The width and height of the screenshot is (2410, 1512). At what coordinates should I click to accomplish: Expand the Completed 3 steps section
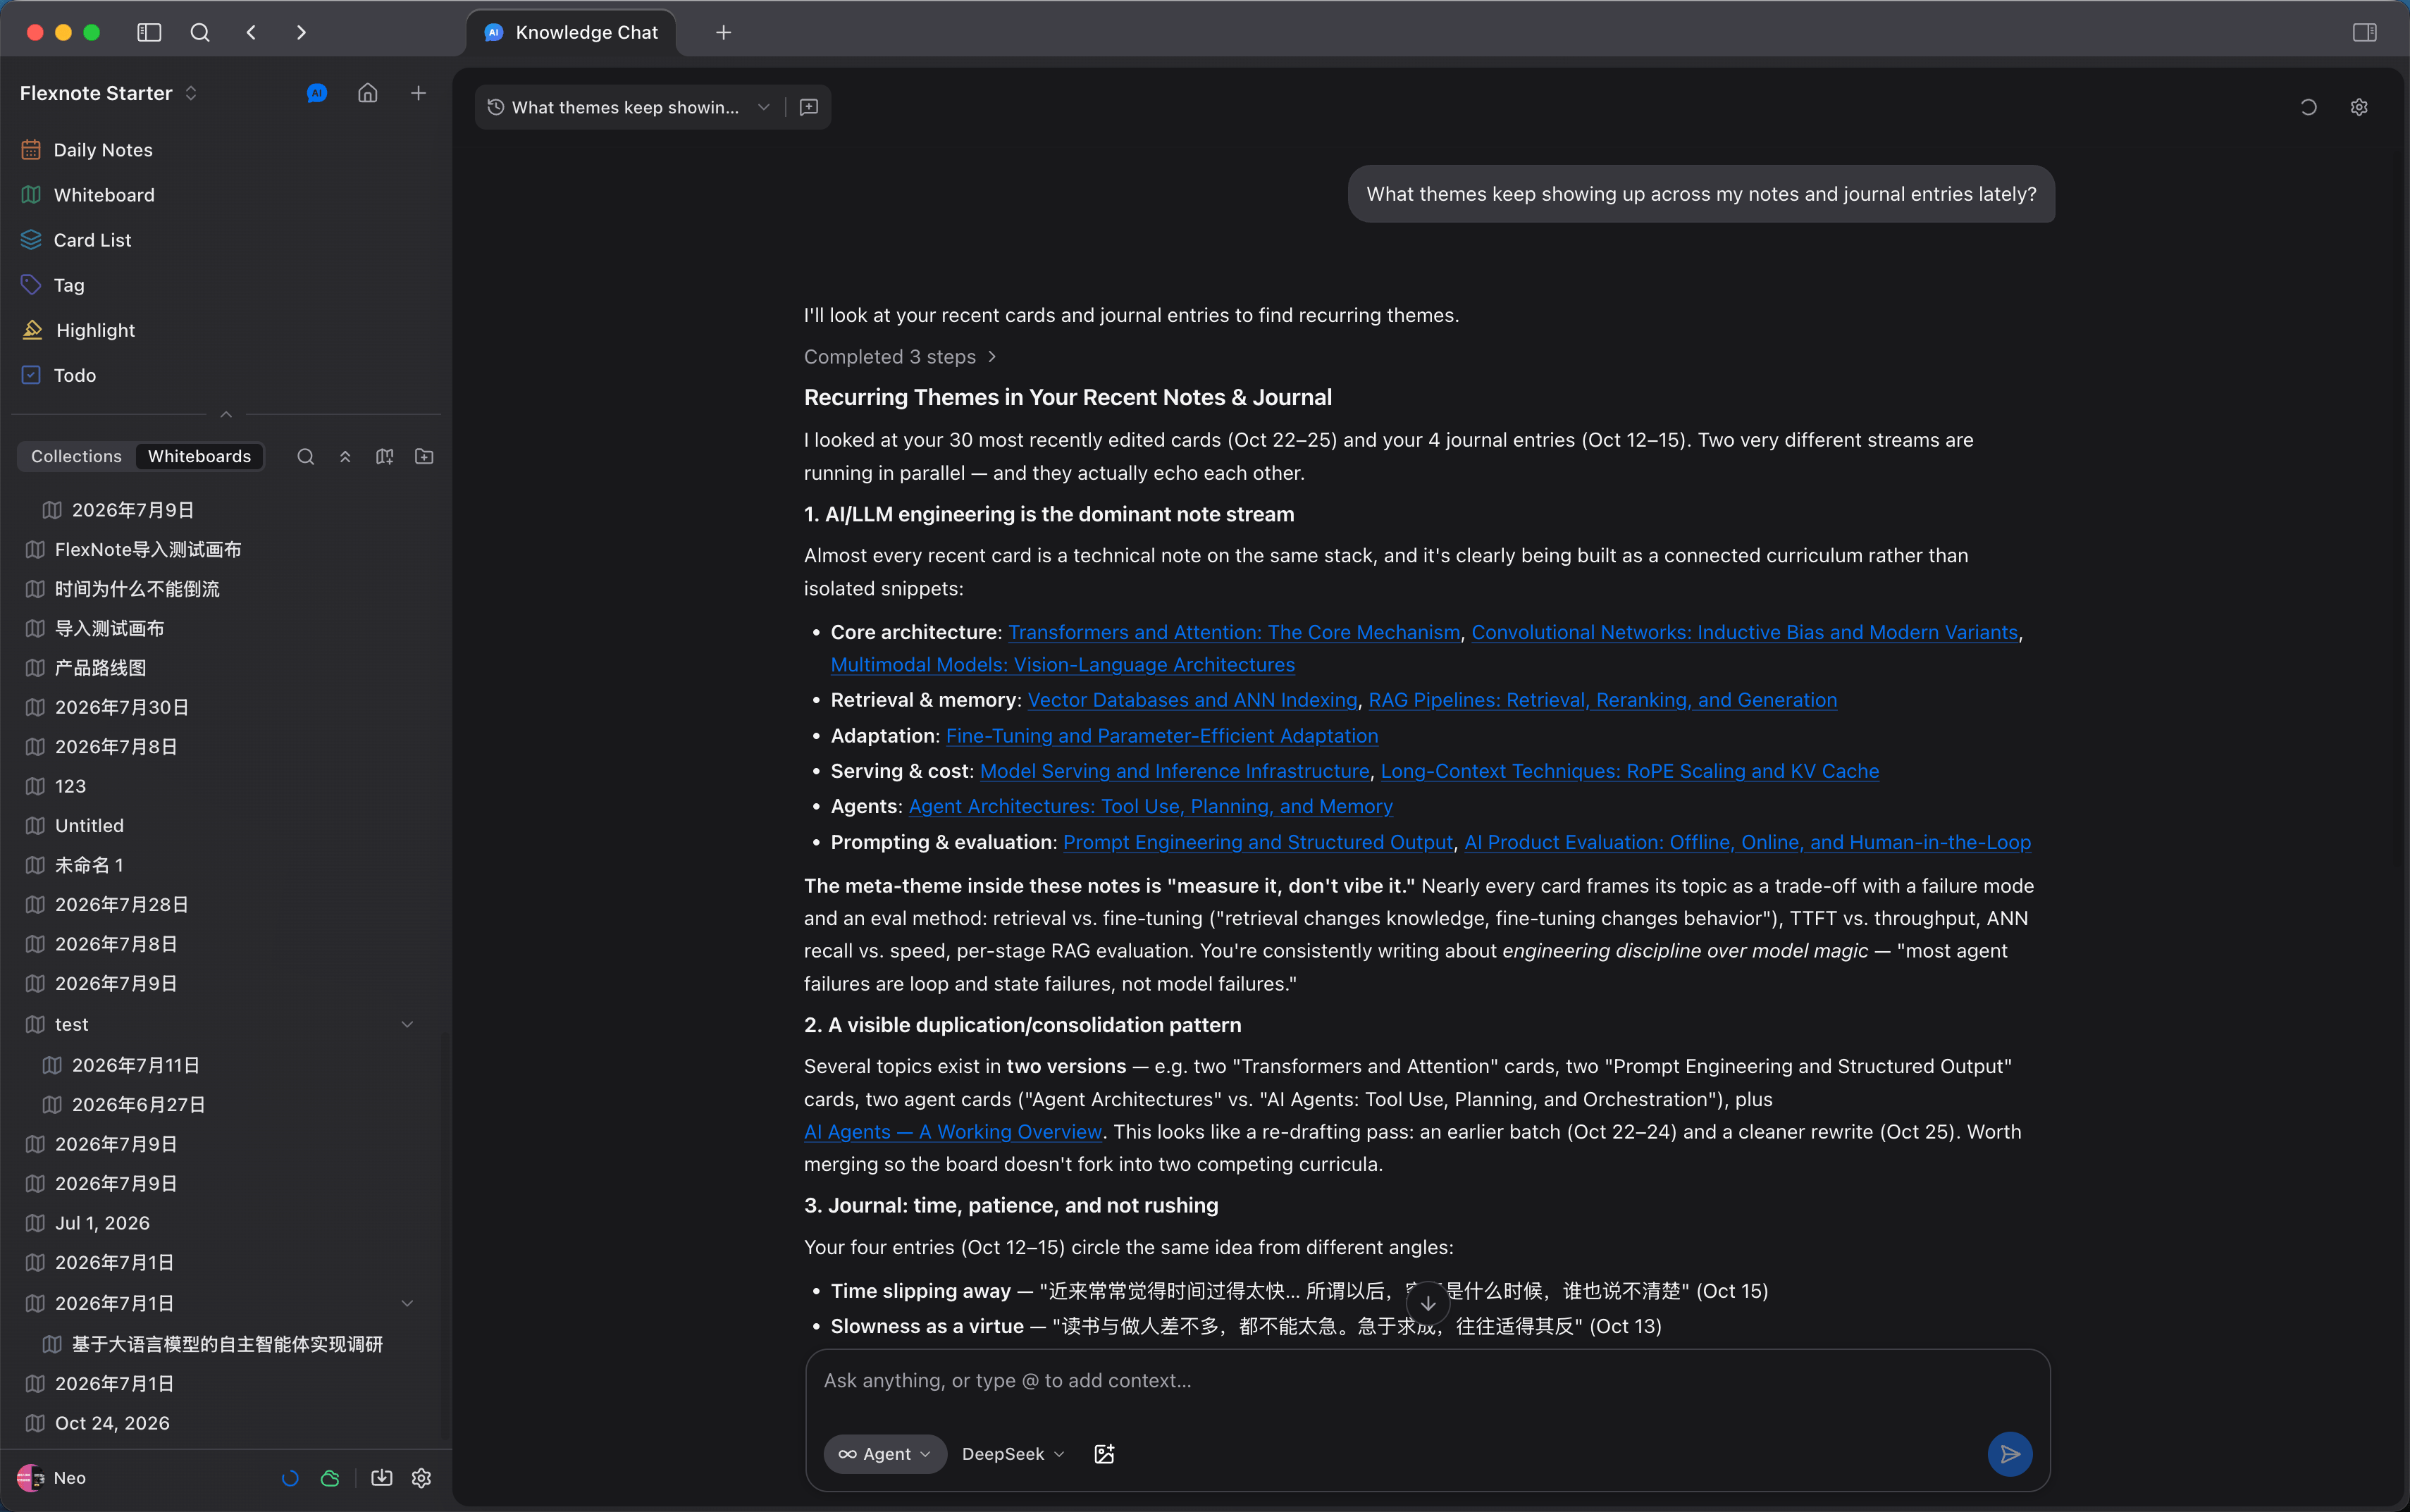pyautogui.click(x=900, y=357)
